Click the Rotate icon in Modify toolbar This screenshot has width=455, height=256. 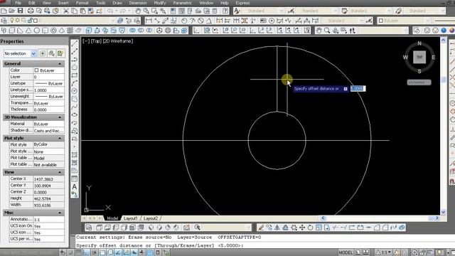[x=310, y=228]
